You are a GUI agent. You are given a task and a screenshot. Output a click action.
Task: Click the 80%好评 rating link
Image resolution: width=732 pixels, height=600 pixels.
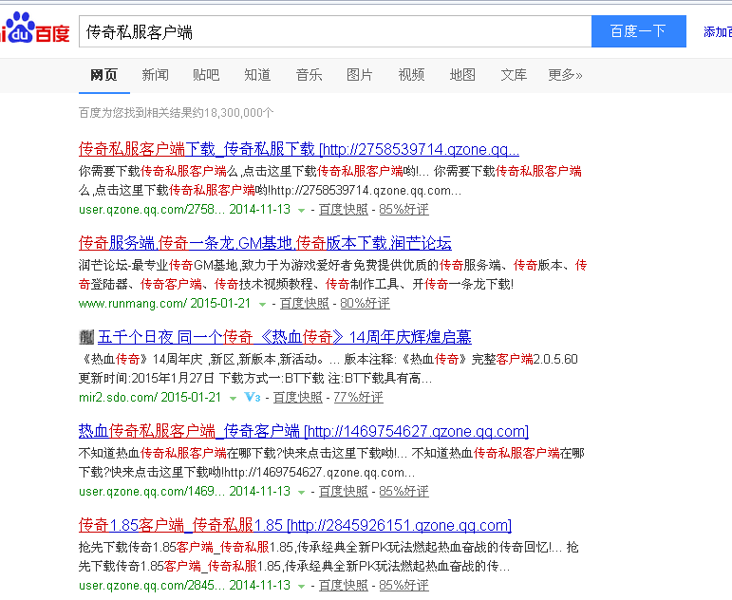[x=365, y=304]
